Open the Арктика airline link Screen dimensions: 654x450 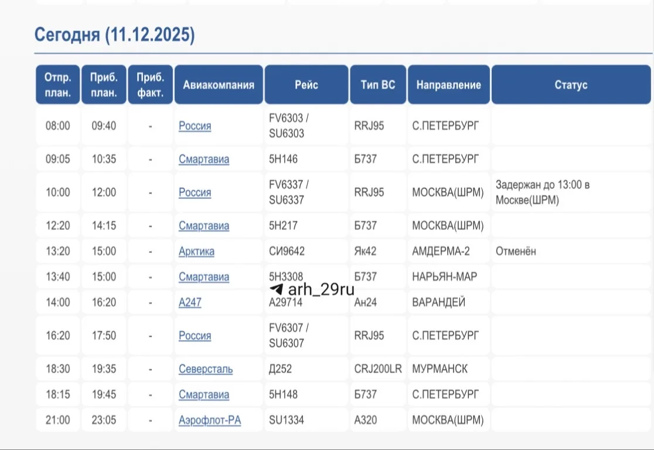[x=196, y=252]
